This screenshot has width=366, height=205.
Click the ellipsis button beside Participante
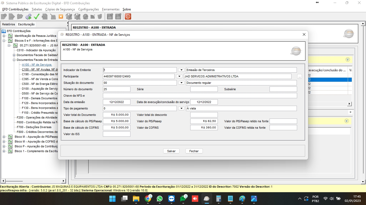pos(300,77)
